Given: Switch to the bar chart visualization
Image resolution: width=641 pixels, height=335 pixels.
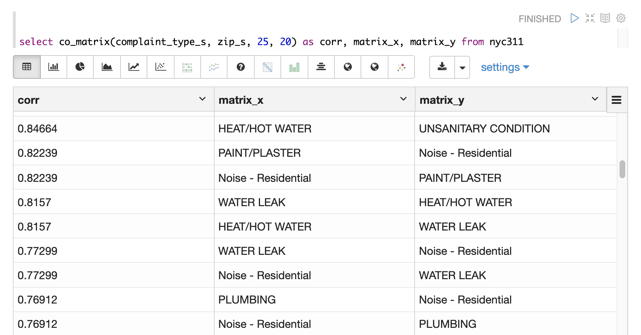Looking at the screenshot, I should click(54, 67).
